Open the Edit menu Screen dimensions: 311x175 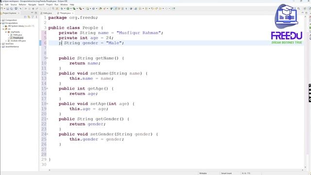coord(7,4)
